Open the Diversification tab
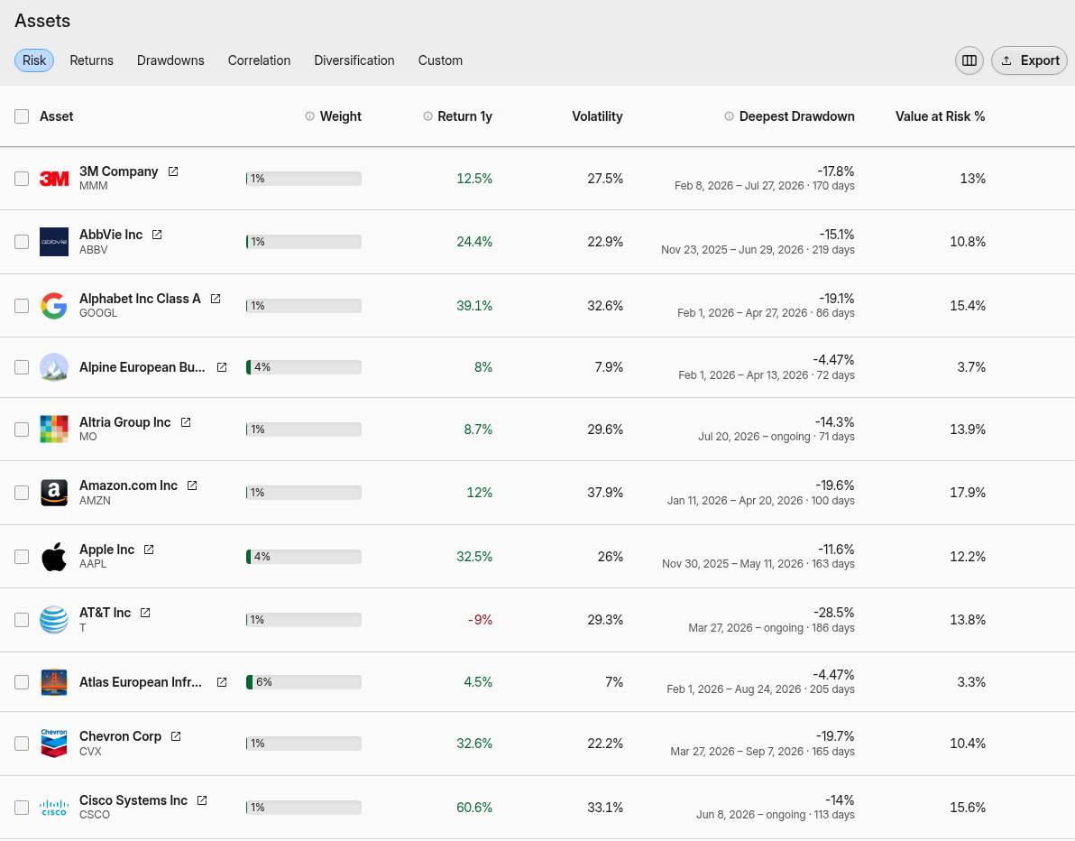This screenshot has width=1075, height=841. point(354,60)
